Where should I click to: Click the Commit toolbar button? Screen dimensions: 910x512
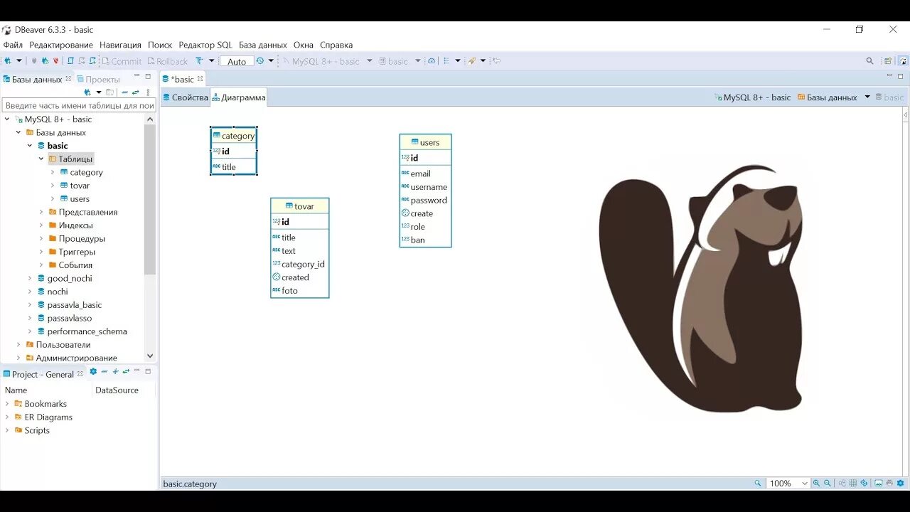point(122,61)
